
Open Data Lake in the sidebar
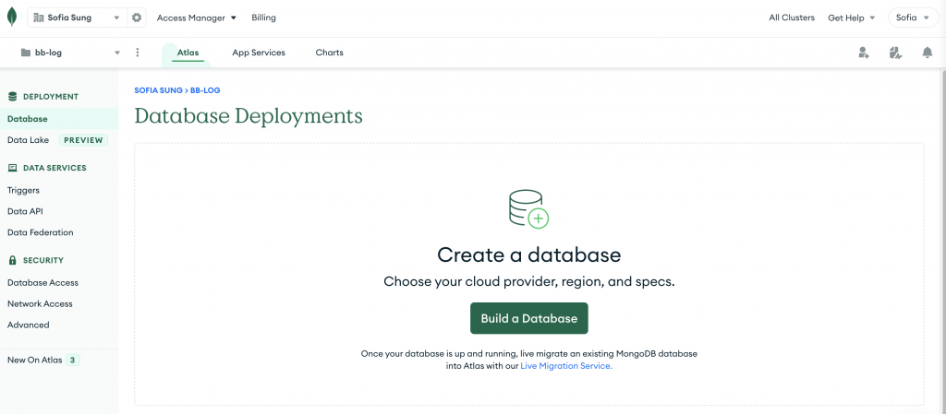point(29,140)
